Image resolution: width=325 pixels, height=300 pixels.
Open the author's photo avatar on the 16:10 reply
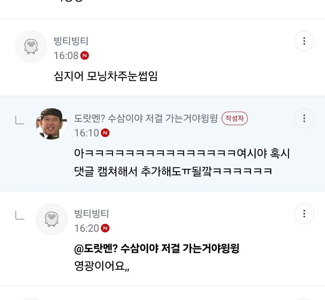[x=51, y=124]
